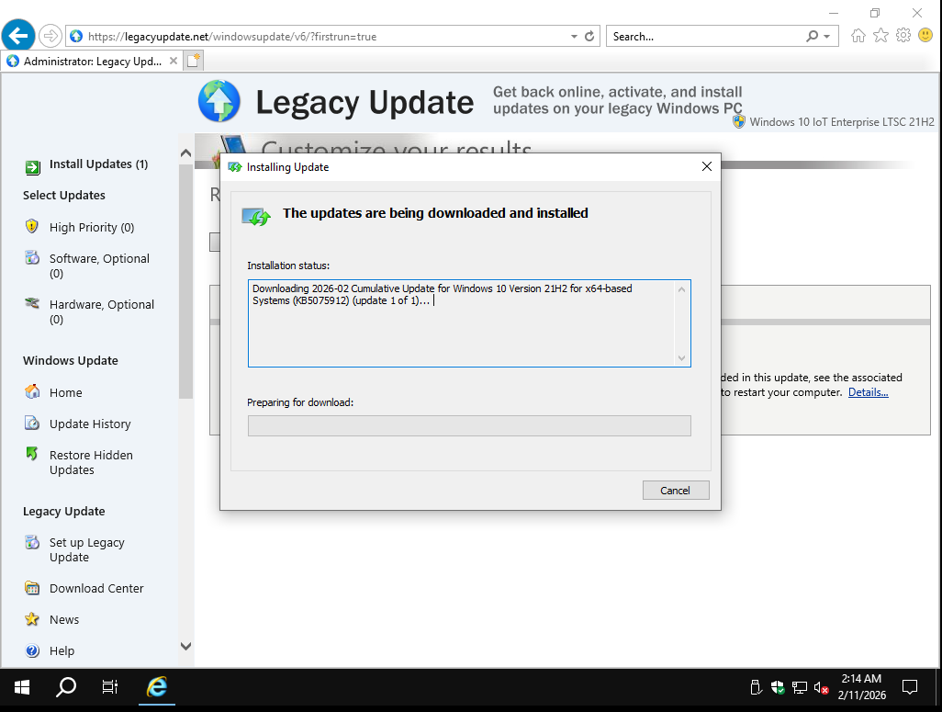Expand the address bar dropdown arrow

point(575,37)
